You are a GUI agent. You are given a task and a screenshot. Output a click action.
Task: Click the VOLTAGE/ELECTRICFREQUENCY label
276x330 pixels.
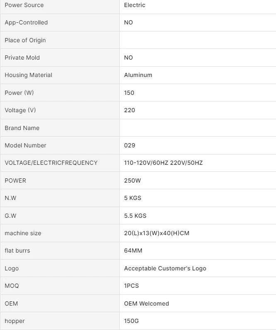click(51, 163)
